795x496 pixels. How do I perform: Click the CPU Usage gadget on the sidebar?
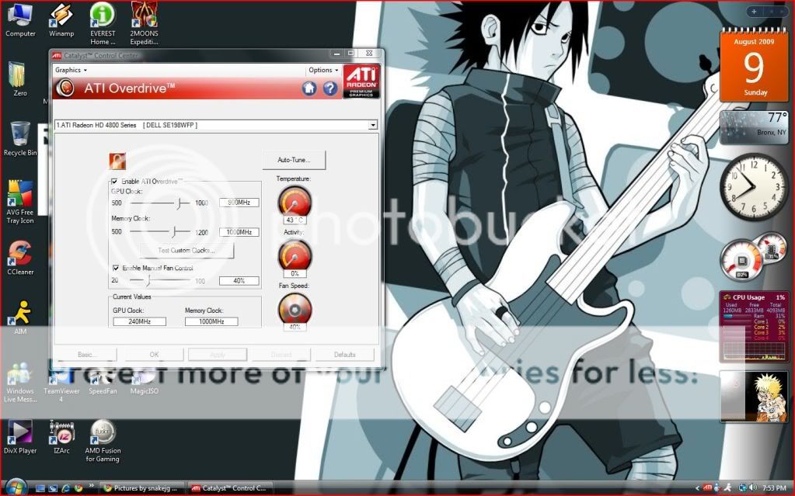754,327
